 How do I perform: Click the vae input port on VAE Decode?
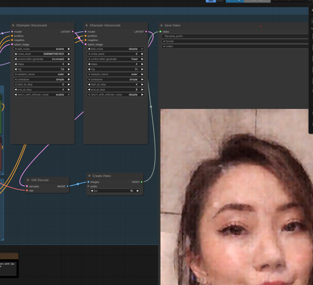(x=27, y=191)
